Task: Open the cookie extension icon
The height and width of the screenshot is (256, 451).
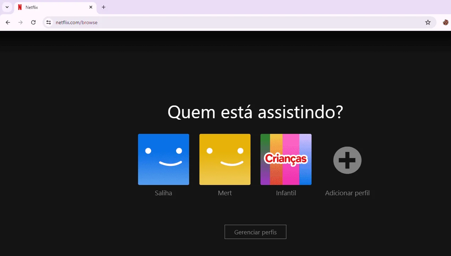Action: pyautogui.click(x=446, y=22)
